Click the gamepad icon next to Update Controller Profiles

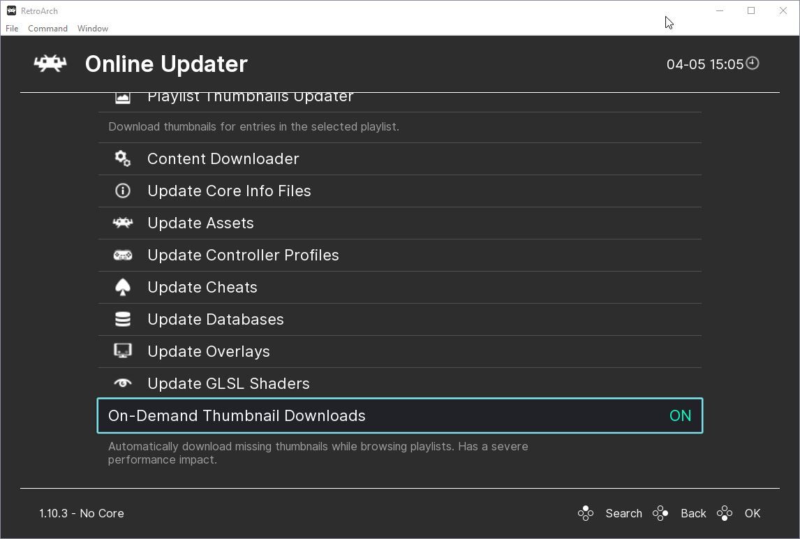[122, 255]
